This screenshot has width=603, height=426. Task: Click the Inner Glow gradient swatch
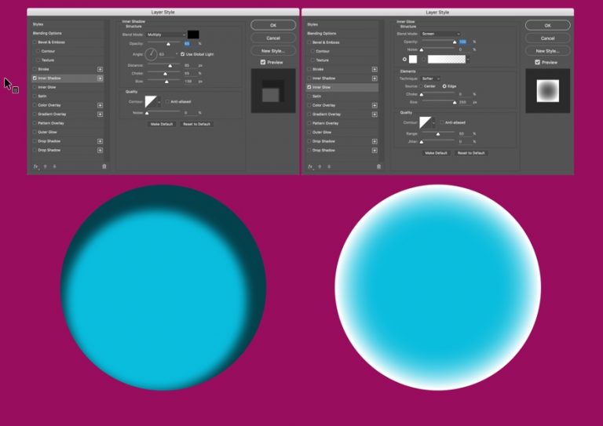click(x=447, y=59)
